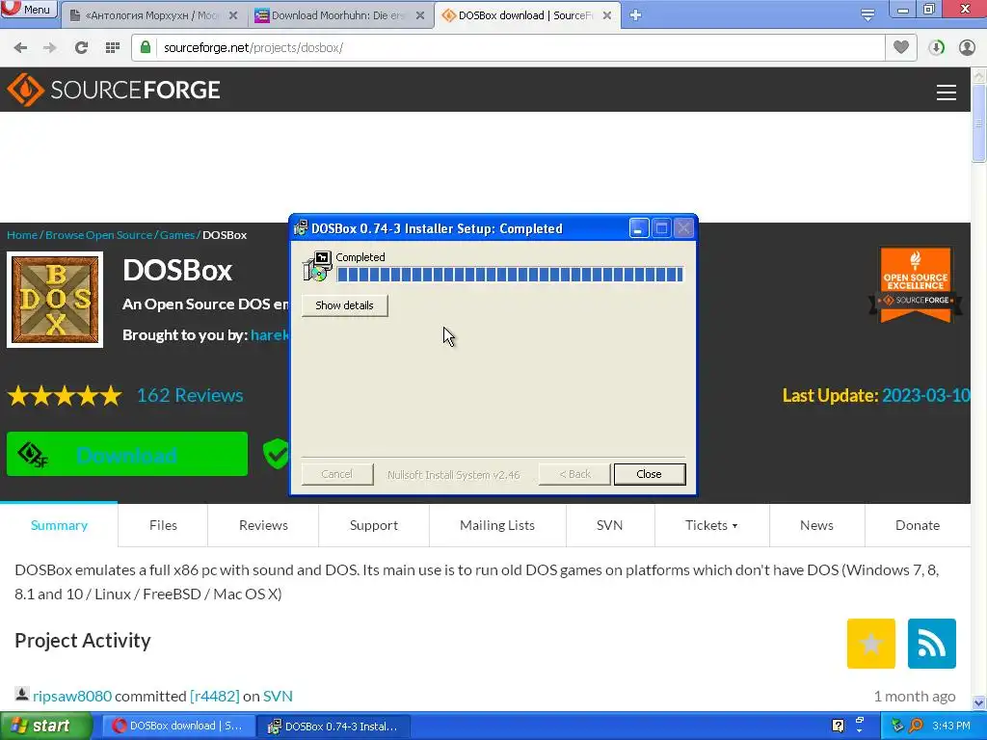This screenshot has width=987, height=740.
Task: Click Close in the installer dialog
Action: [649, 474]
